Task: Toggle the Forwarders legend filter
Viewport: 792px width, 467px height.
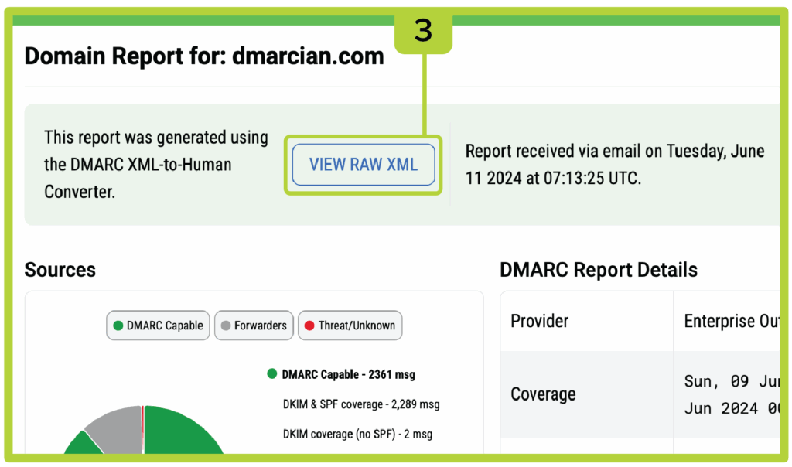Action: pos(254,326)
